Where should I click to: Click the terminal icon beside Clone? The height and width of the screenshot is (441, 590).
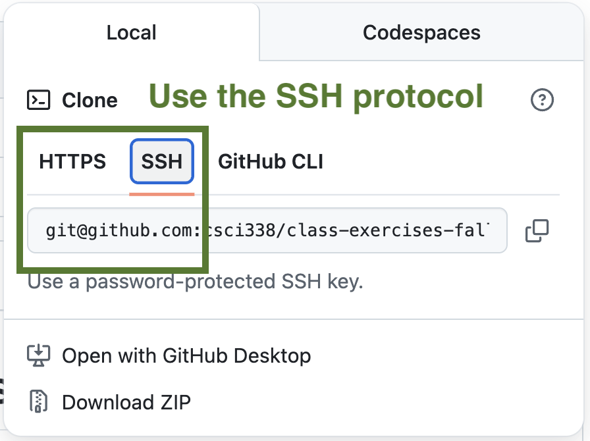point(39,100)
